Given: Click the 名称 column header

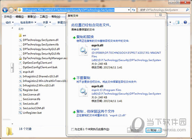Looking at the screenshot, I should (x=21, y=29).
